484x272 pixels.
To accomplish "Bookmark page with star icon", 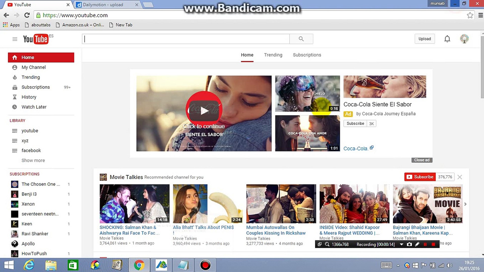I will tap(470, 15).
